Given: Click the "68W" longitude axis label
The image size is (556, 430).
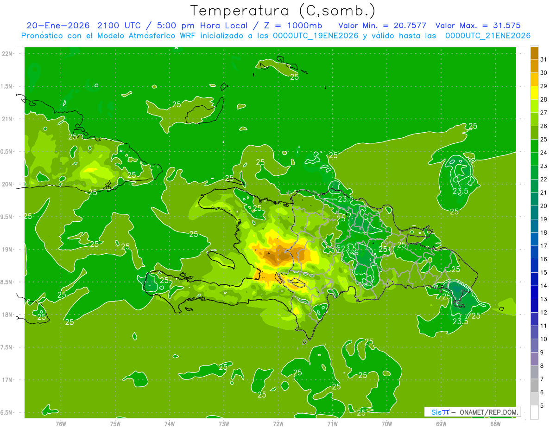Looking at the screenshot, I should point(495,424).
